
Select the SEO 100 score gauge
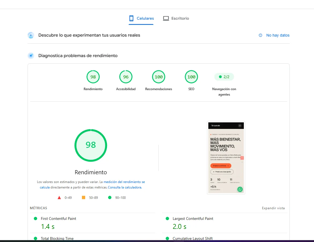pos(191,77)
